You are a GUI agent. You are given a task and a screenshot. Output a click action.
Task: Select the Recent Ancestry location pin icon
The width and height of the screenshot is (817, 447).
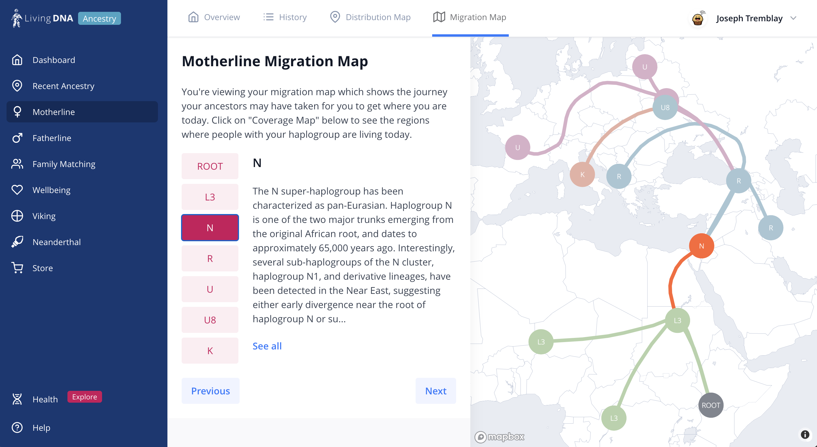(17, 86)
